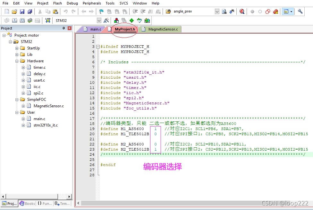The height and width of the screenshot is (210, 313).
Task: Open manage run-time environment green diamond
Action: (132, 20)
